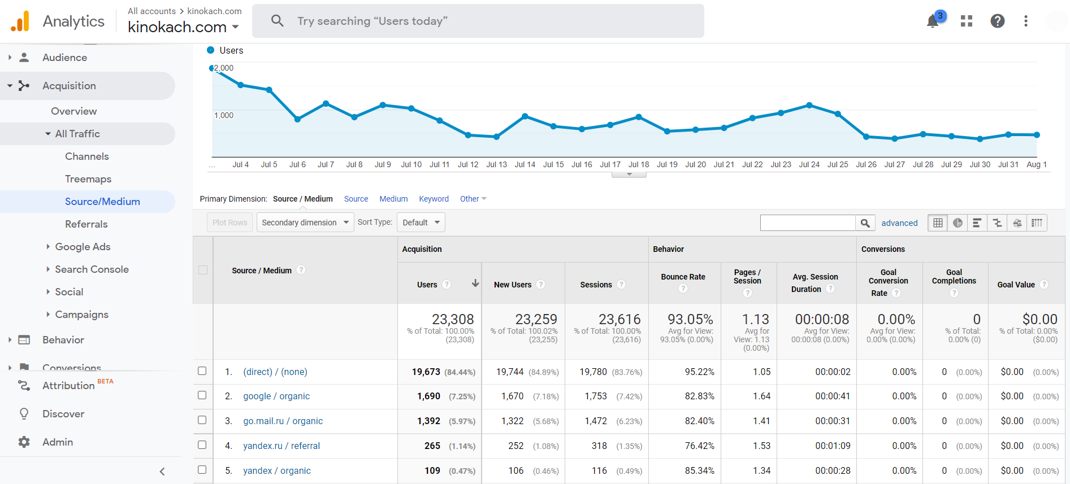Image resolution: width=1070 pixels, height=484 pixels.
Task: Click the search magnifier icon in top bar
Action: 277,21
